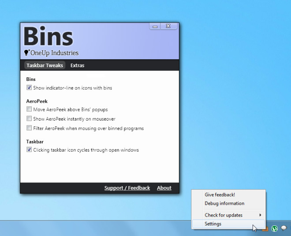Viewport: 291px width, 236px height.
Task: Switch to the Taskbar Tweaks tab
Action: tap(45, 65)
